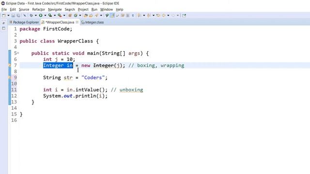Click the Search flashlight toolbar icon
This screenshot has width=310, height=174.
(x=96, y=15)
